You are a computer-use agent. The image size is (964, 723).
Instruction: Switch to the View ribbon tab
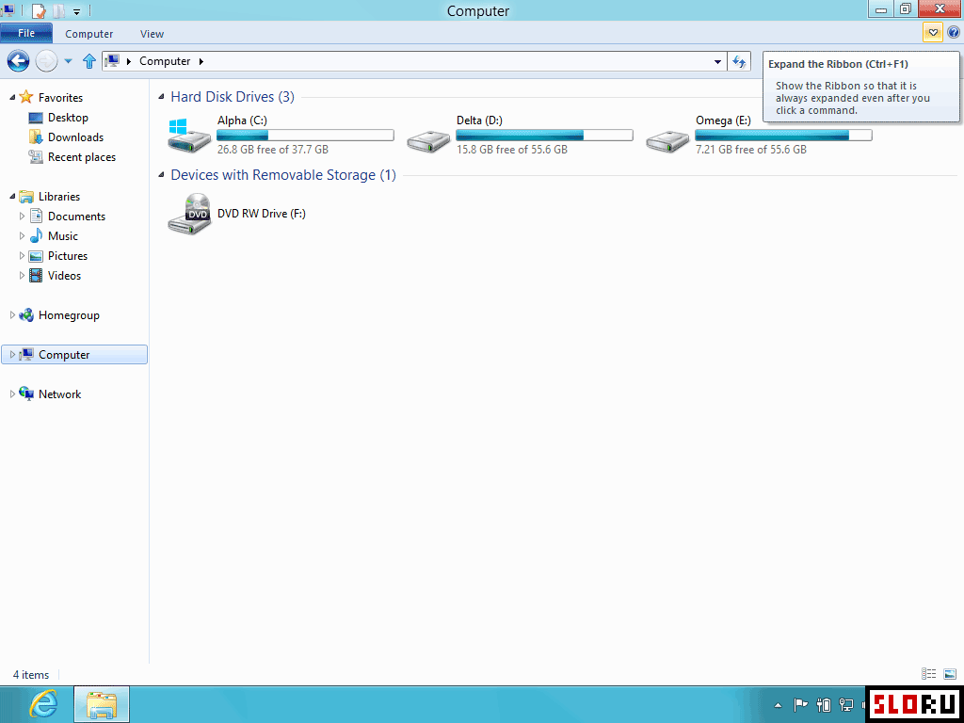click(x=152, y=34)
